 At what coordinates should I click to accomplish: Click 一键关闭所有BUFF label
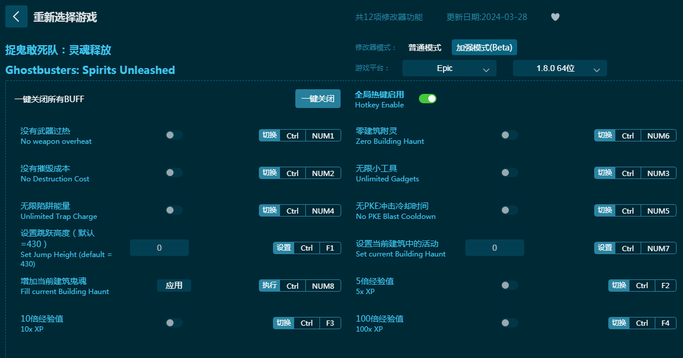pos(49,99)
